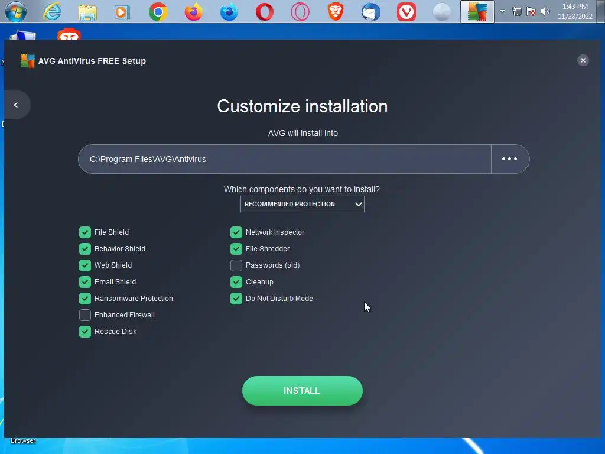Open Windows Explorer from taskbar
This screenshot has height=454, width=605.
click(87, 12)
